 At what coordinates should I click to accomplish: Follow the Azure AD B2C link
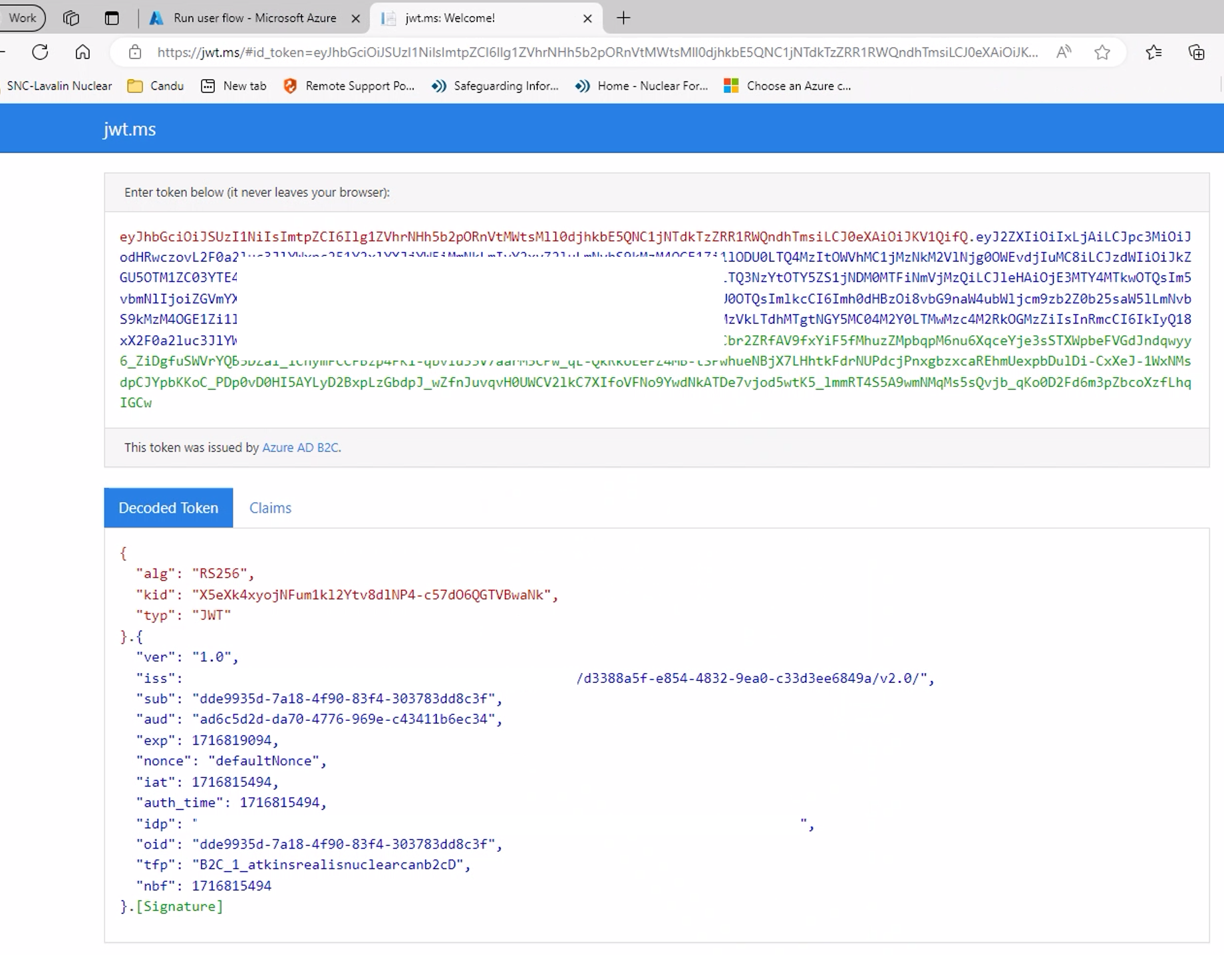[x=300, y=448]
